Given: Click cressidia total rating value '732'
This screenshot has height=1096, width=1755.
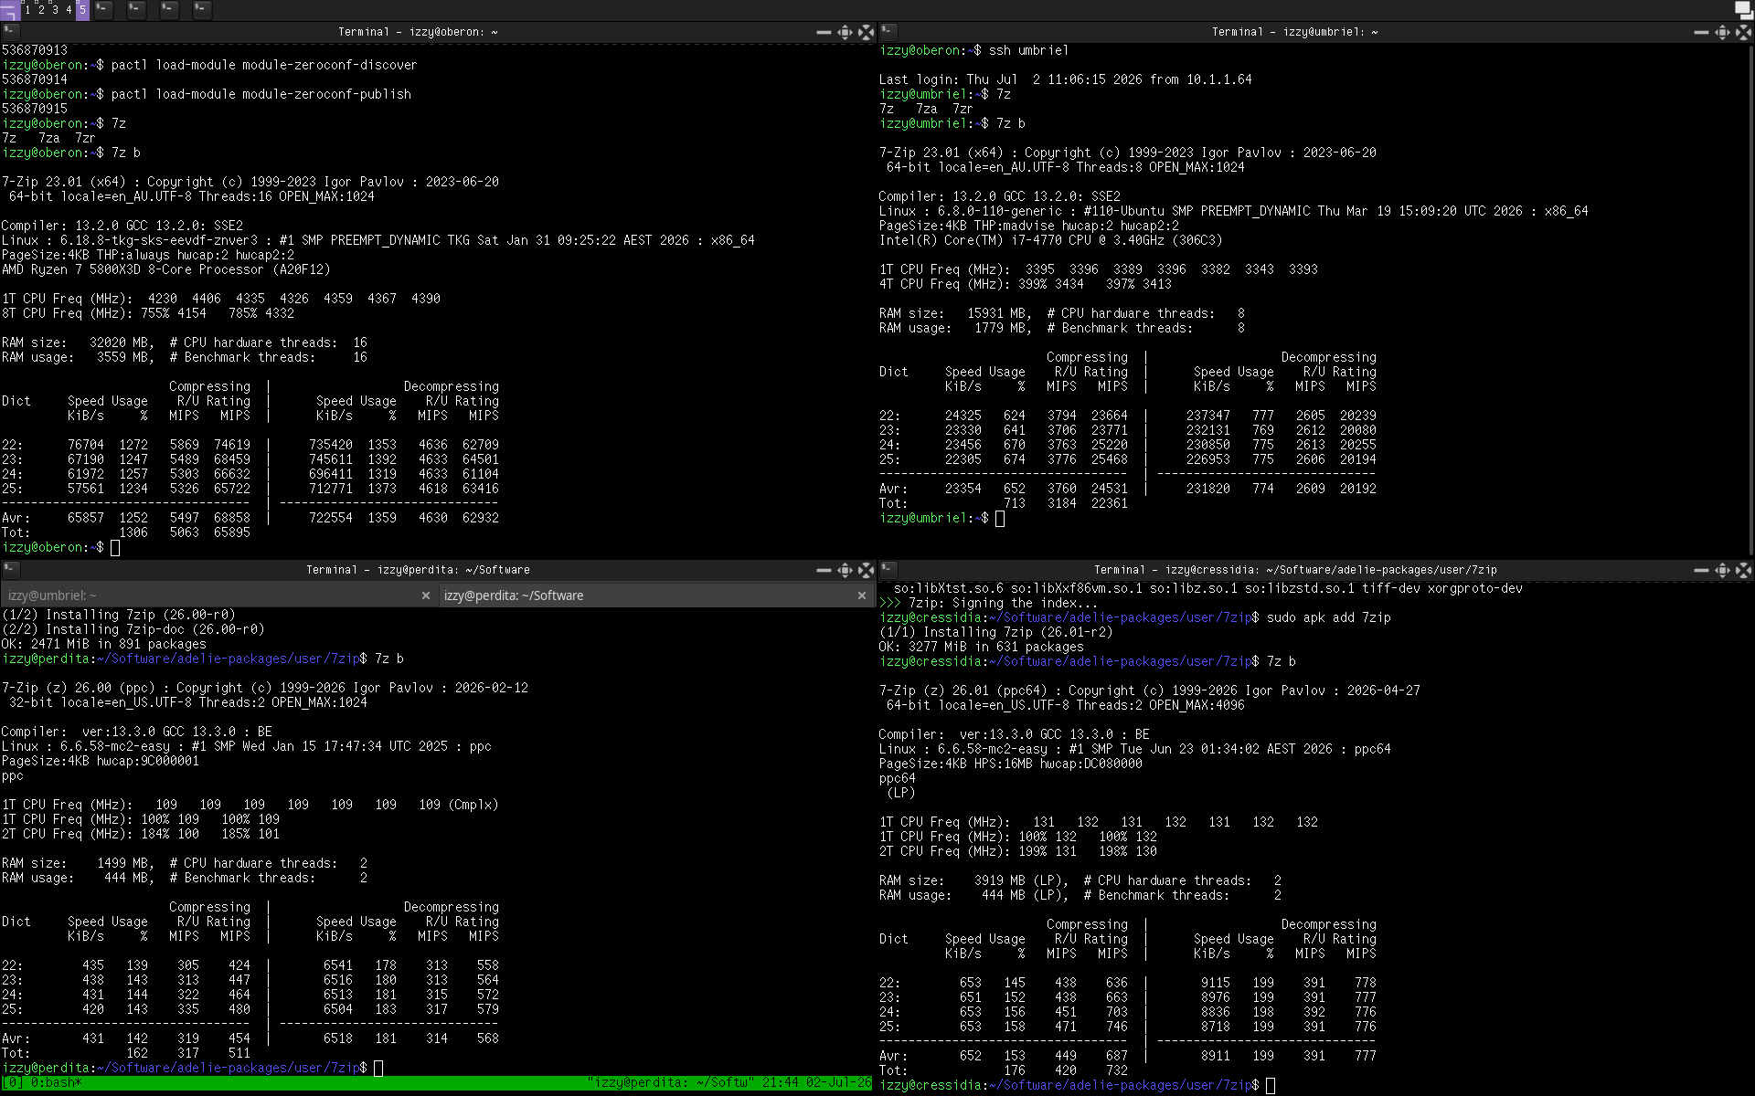Looking at the screenshot, I should [1117, 1070].
